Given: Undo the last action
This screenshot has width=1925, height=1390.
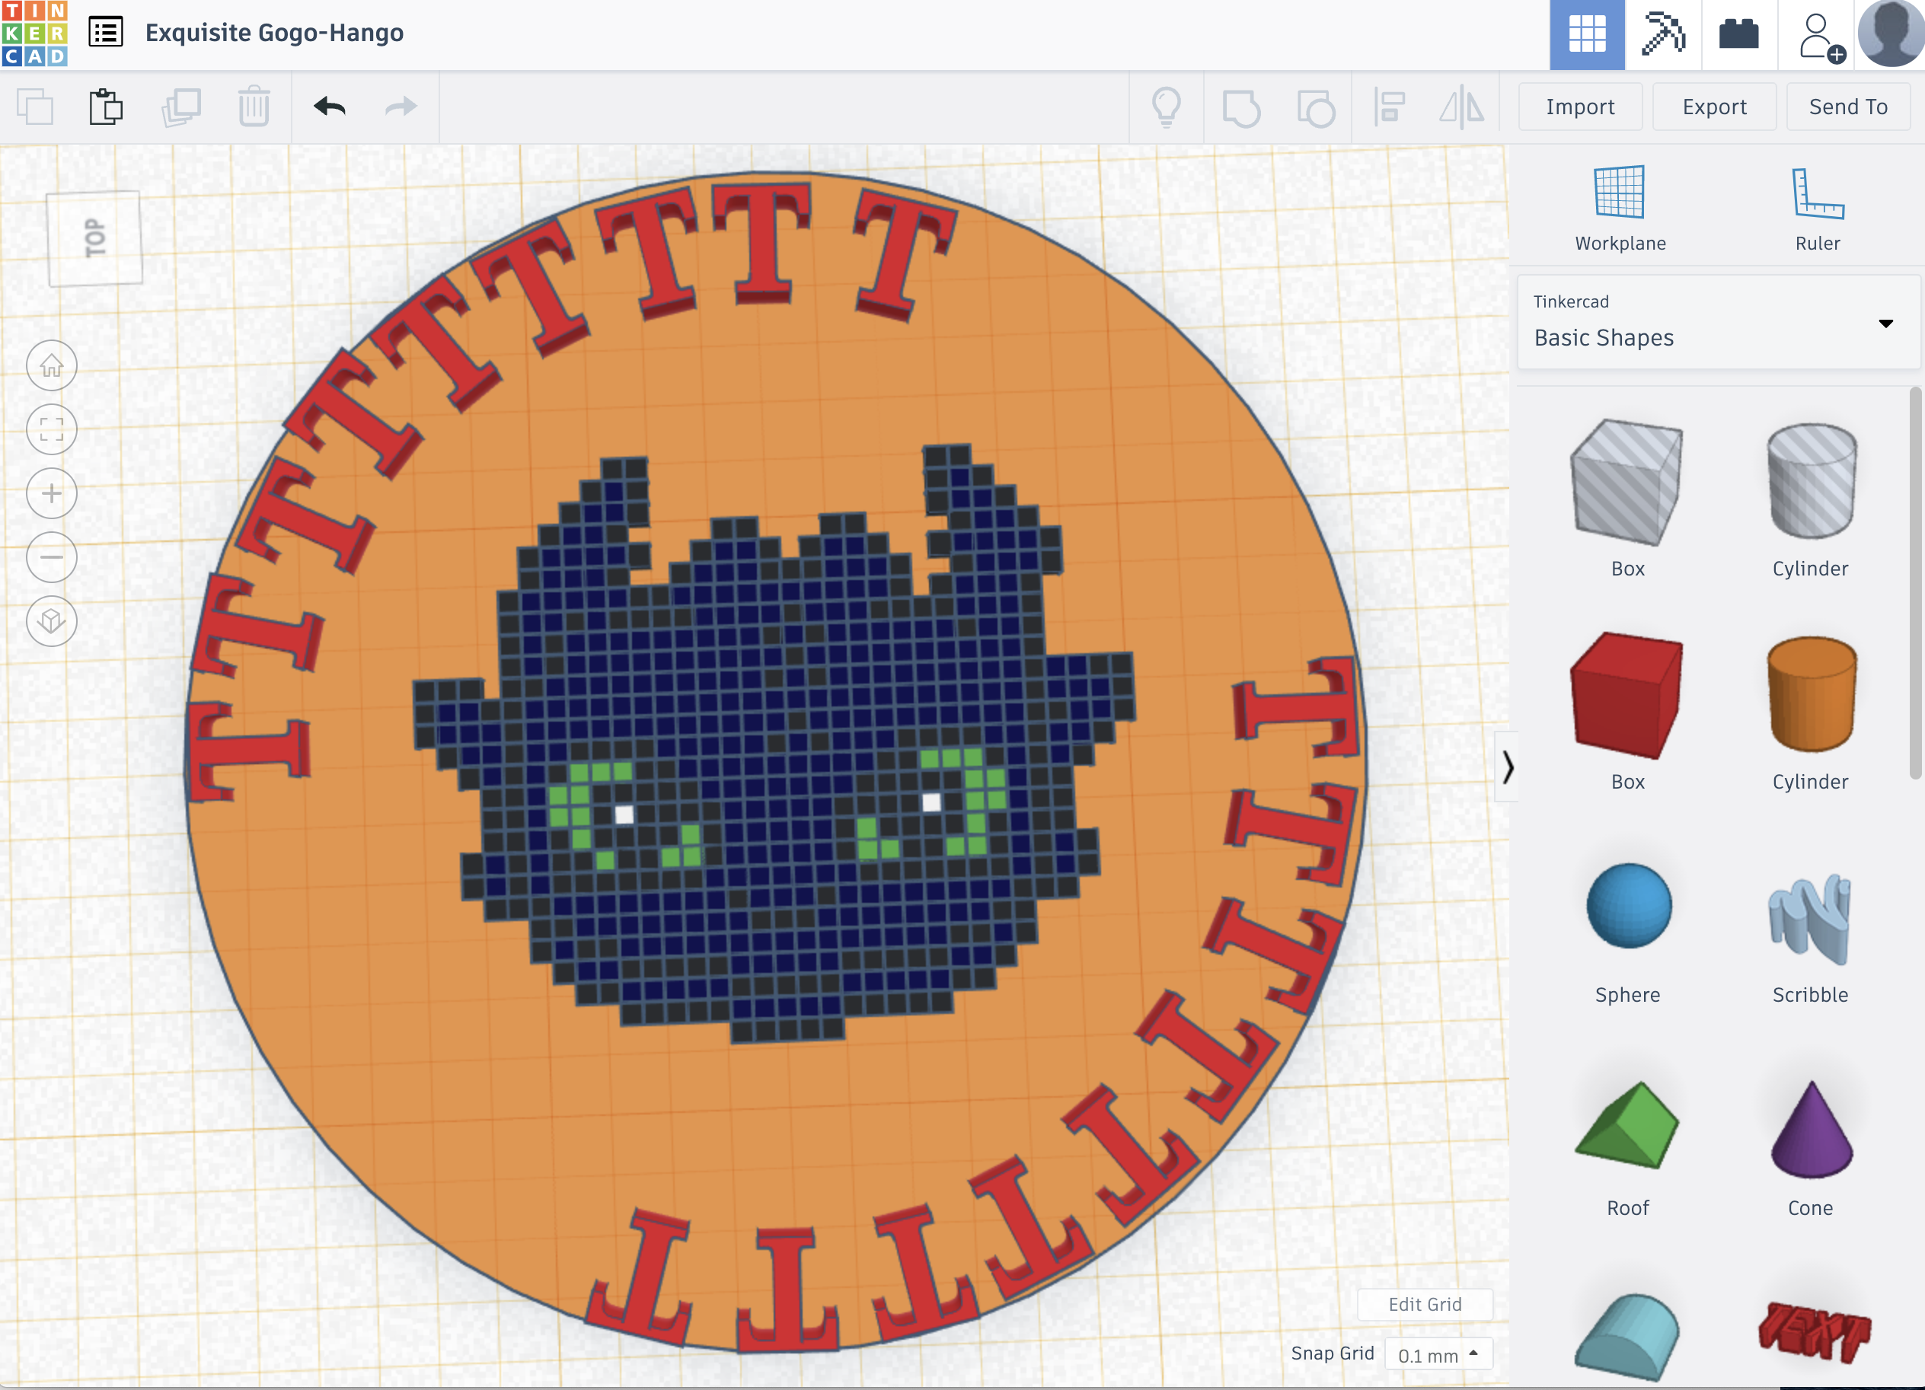Looking at the screenshot, I should tap(329, 107).
